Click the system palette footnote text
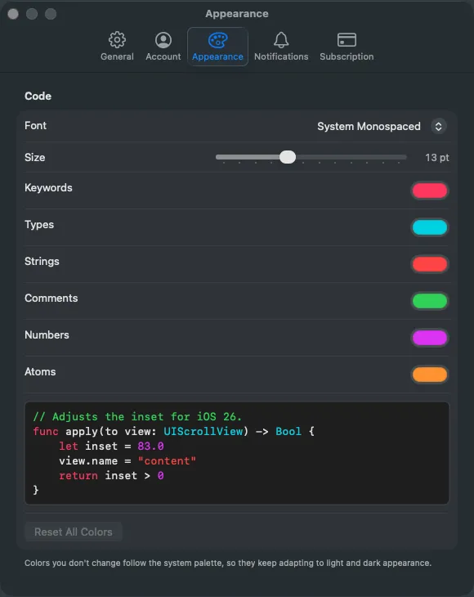 pos(228,563)
